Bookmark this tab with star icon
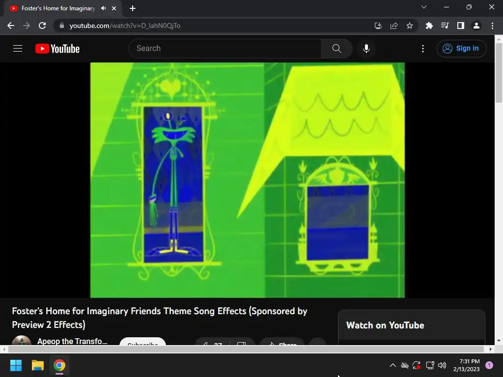This screenshot has width=503, height=377. (x=410, y=26)
